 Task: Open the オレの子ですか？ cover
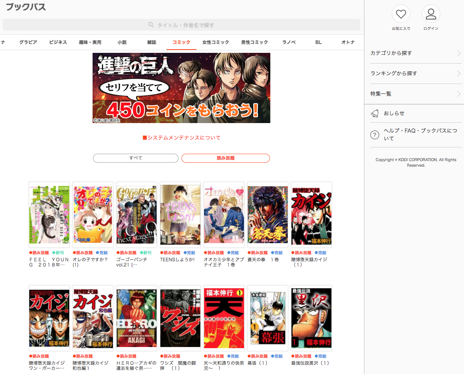pyautogui.click(x=93, y=214)
